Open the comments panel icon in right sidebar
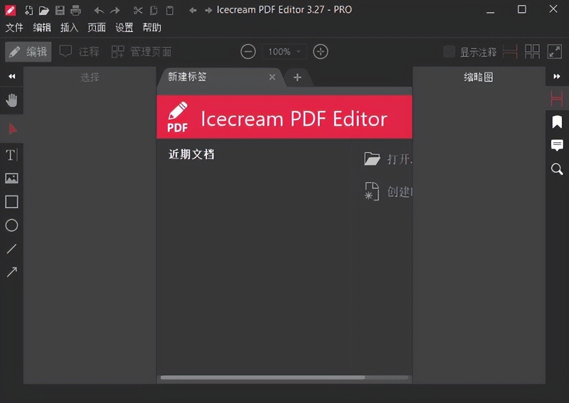Image resolution: width=569 pixels, height=403 pixels. [x=557, y=145]
